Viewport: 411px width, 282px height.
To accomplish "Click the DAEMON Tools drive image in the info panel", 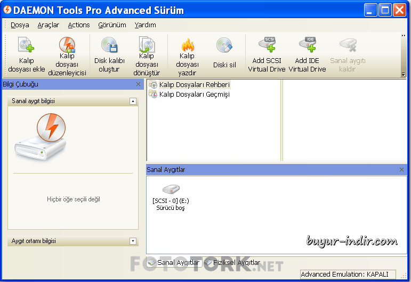I will pyautogui.click(x=40, y=137).
